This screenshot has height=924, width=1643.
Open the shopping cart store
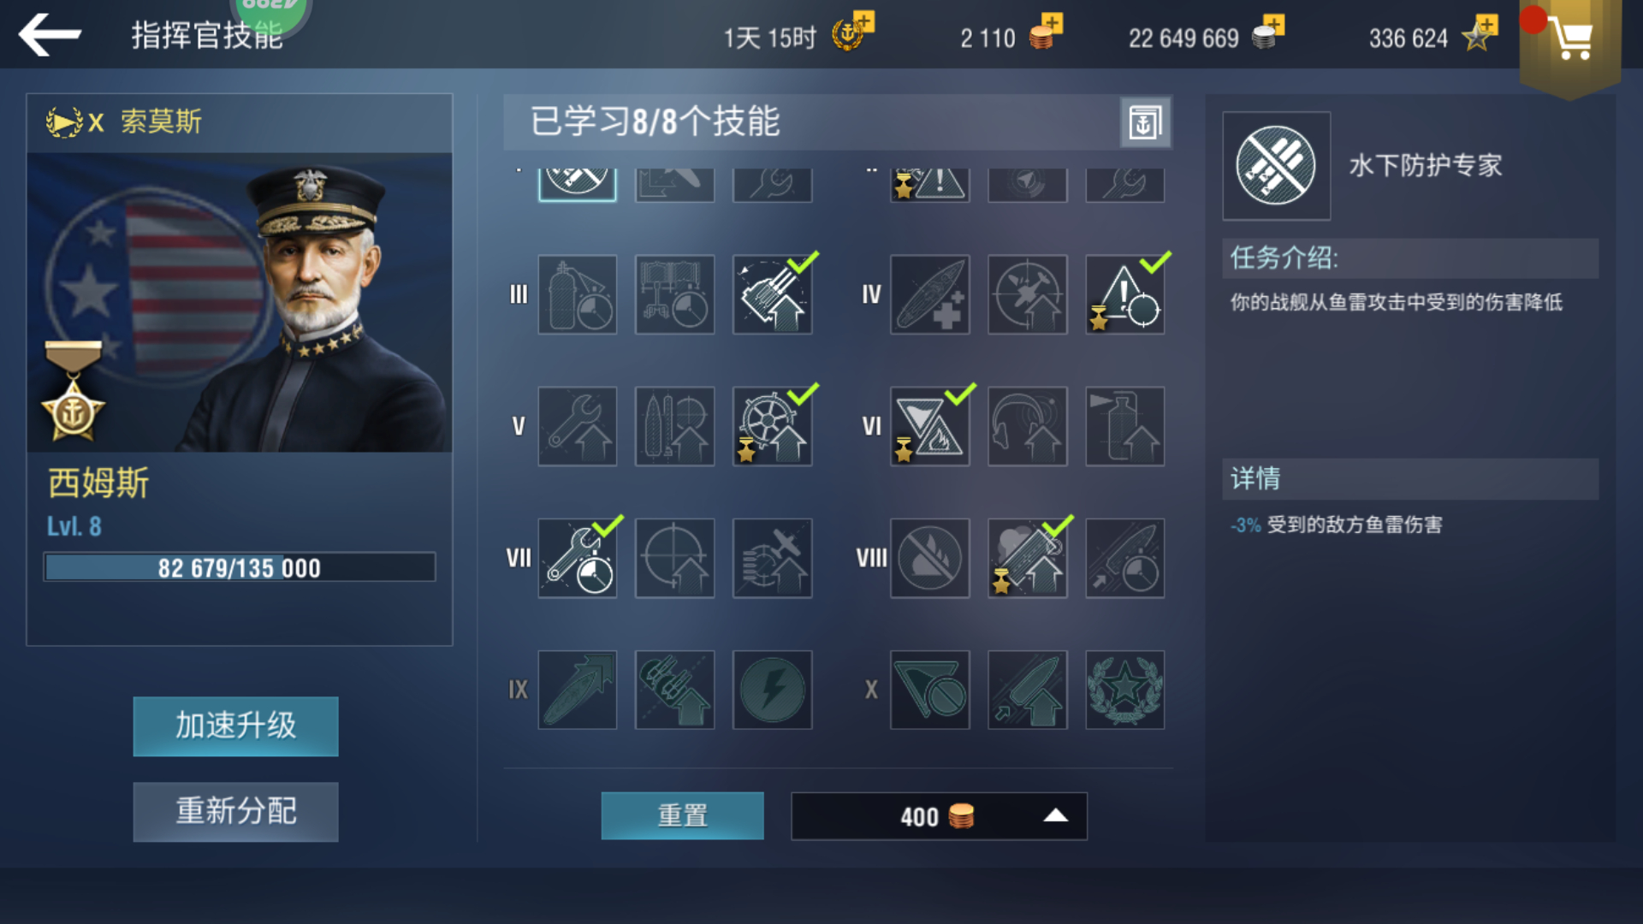[1569, 40]
